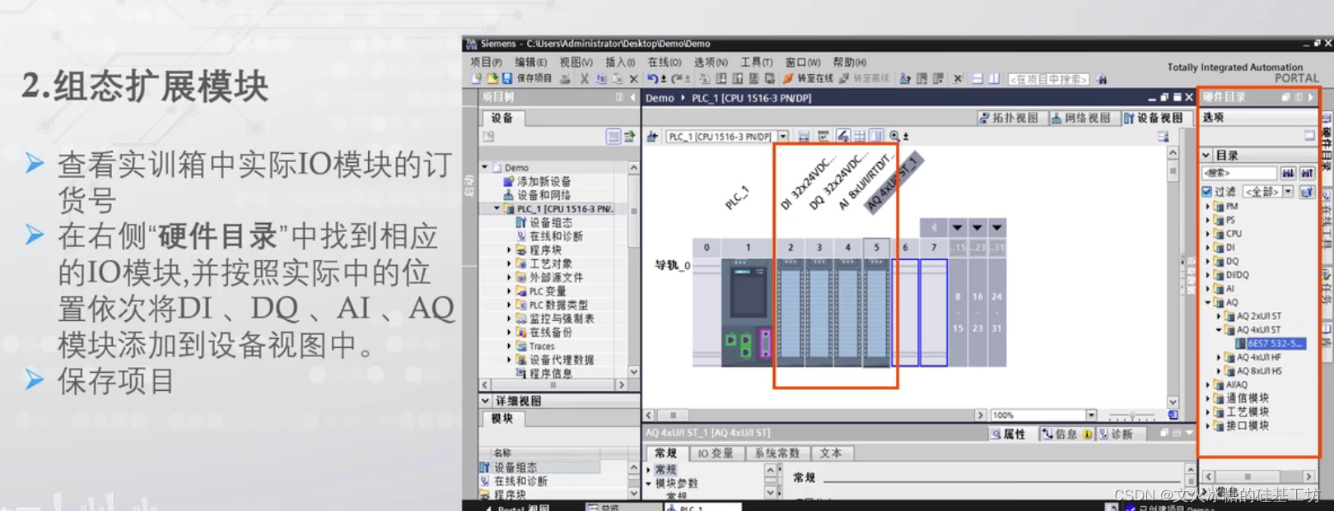Open the Info (信息) inspector tab

click(x=1066, y=434)
